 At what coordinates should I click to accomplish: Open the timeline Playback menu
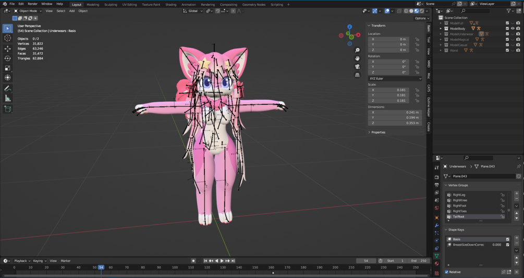click(x=22, y=261)
